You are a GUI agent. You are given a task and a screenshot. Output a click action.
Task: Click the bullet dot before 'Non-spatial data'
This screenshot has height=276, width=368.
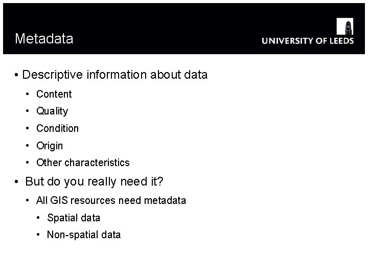coord(38,235)
